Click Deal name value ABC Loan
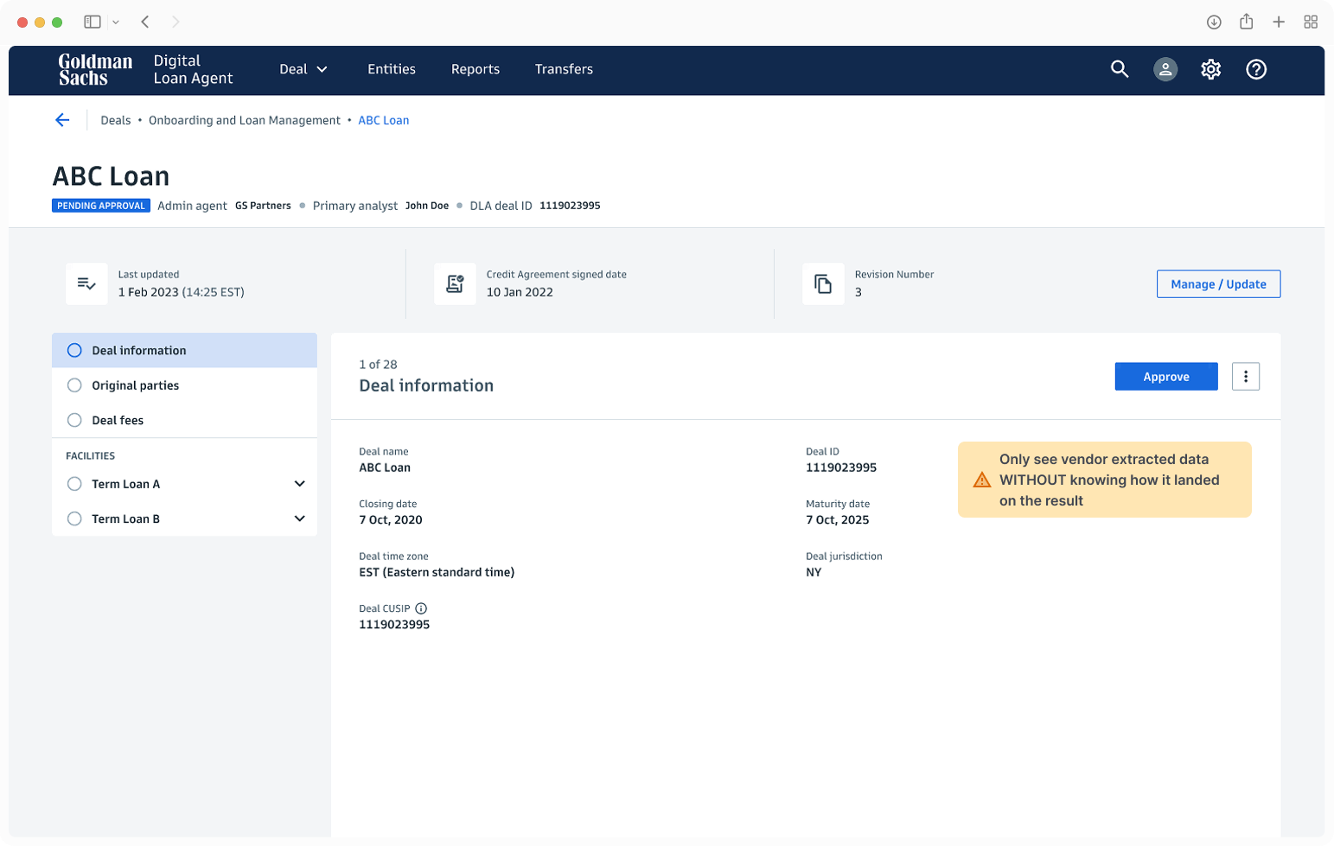Screen dimensions: 1334x846 tap(385, 468)
